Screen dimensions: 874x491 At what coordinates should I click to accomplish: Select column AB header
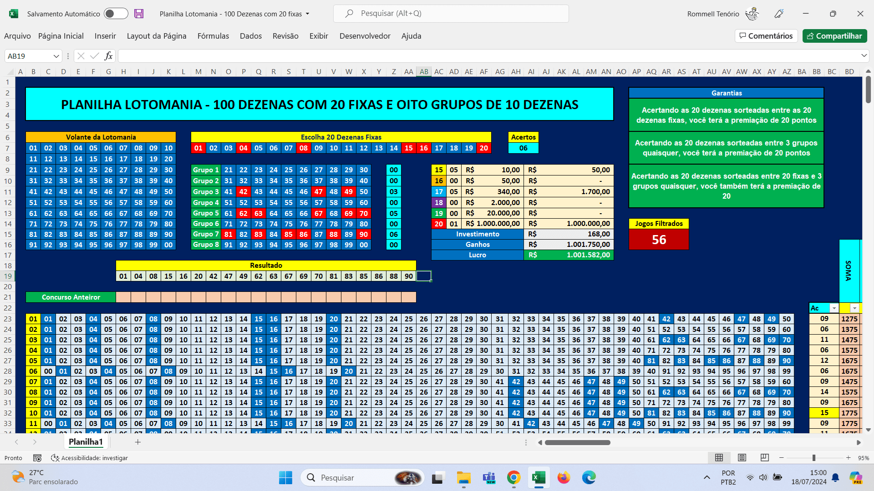point(424,72)
